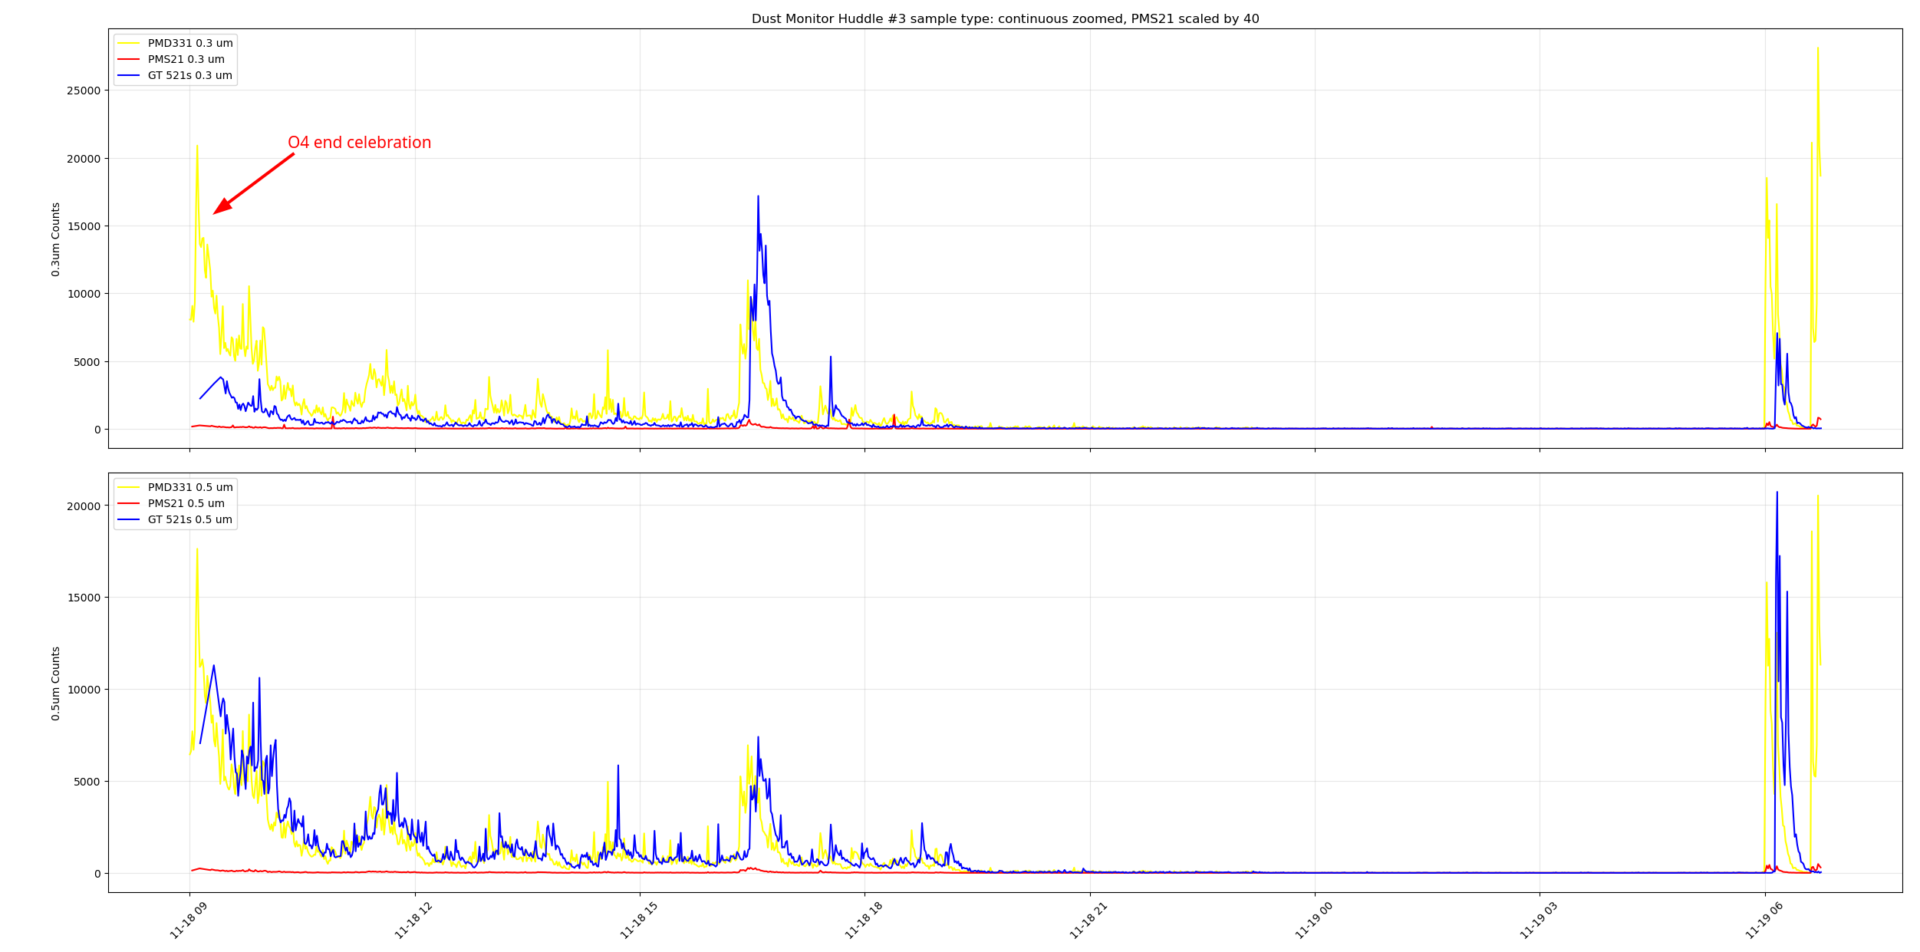
Task: Click the '0.3um Counts' y-axis label
Action: (x=56, y=239)
